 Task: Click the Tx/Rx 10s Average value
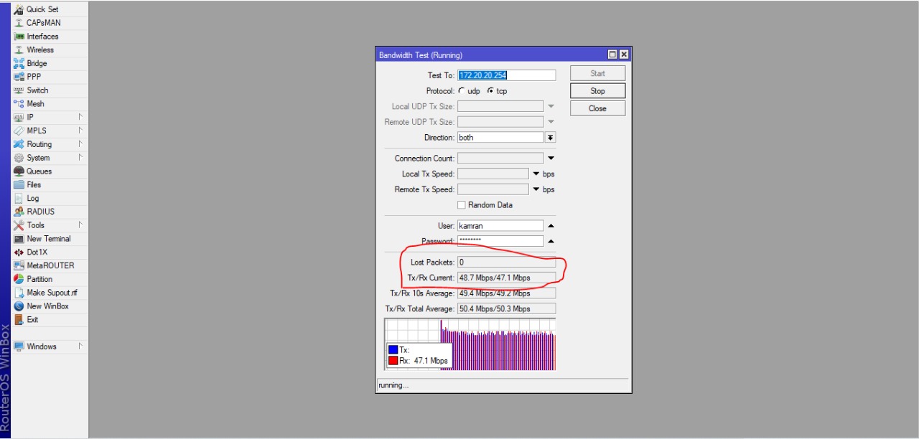click(x=506, y=293)
